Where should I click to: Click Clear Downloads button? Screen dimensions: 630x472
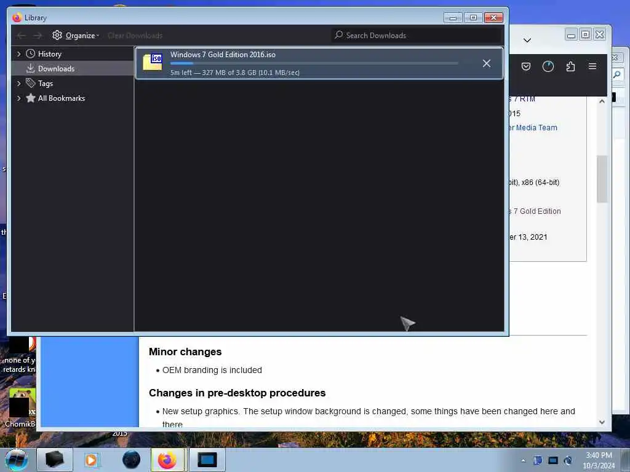[x=135, y=36]
